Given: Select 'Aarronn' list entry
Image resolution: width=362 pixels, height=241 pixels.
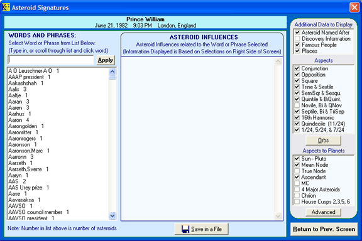Looking at the screenshot, I should (58, 157).
